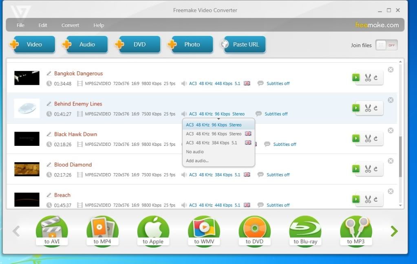The image size is (417, 264).
Task: Remove Black Hawk Down from the list
Action: pyautogui.click(x=391, y=130)
